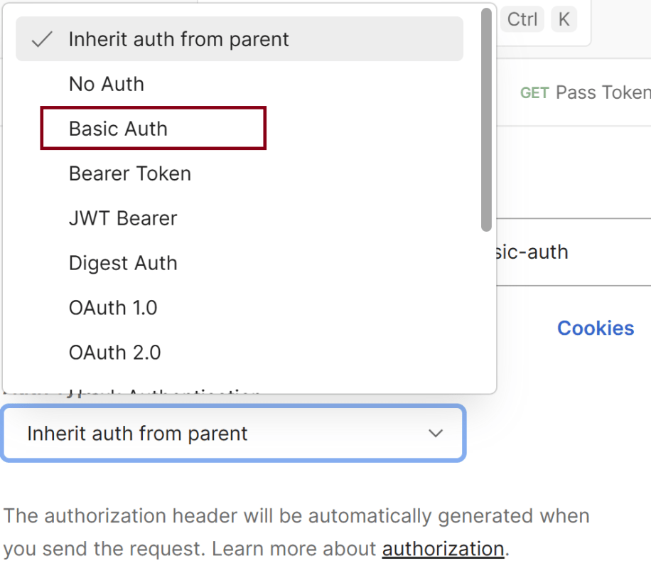Switch to the Pass Token request tab
The width and height of the screenshot is (651, 568).
coord(602,92)
